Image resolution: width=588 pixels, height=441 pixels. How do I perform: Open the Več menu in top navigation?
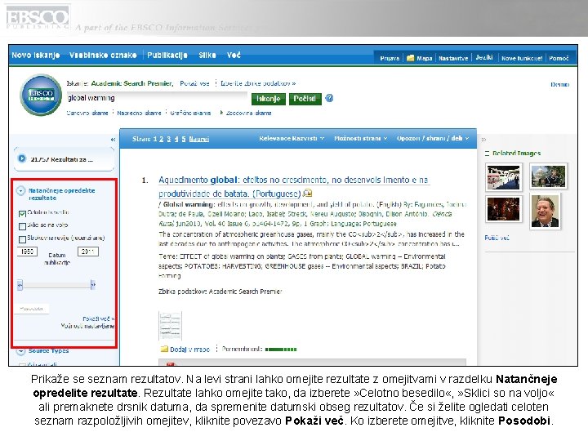click(x=234, y=56)
